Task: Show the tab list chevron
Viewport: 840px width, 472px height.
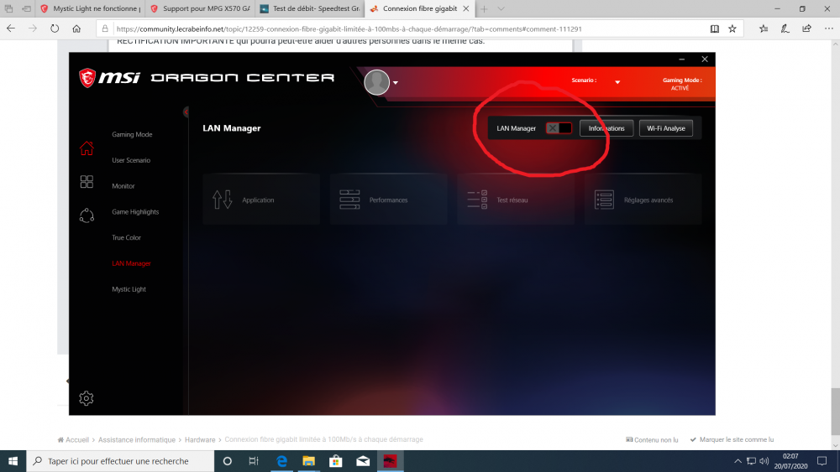Action: (501, 8)
